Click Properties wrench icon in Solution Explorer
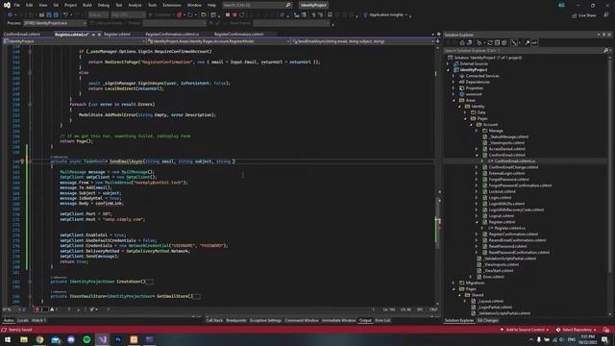Viewport: 615px width, 346px height. [x=528, y=42]
